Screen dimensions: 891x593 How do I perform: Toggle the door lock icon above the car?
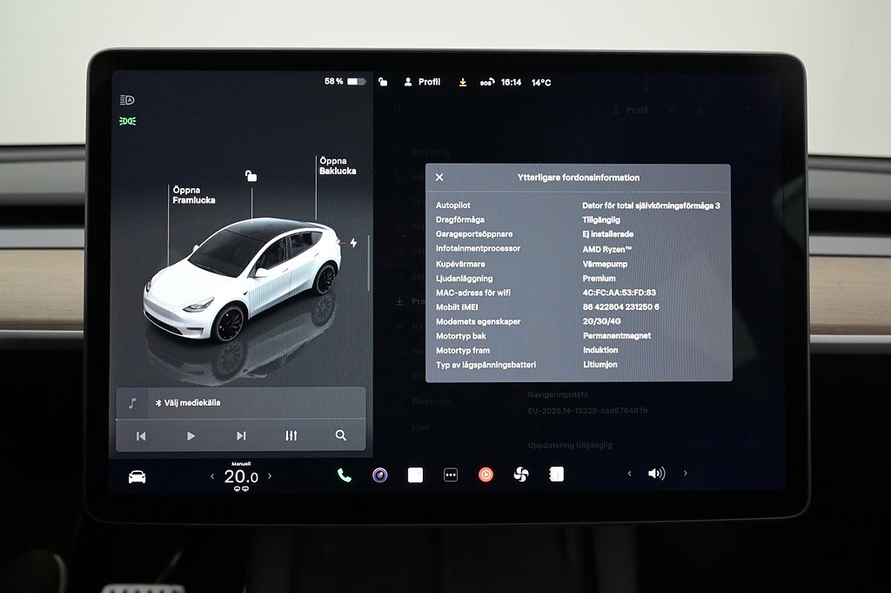pyautogui.click(x=251, y=176)
